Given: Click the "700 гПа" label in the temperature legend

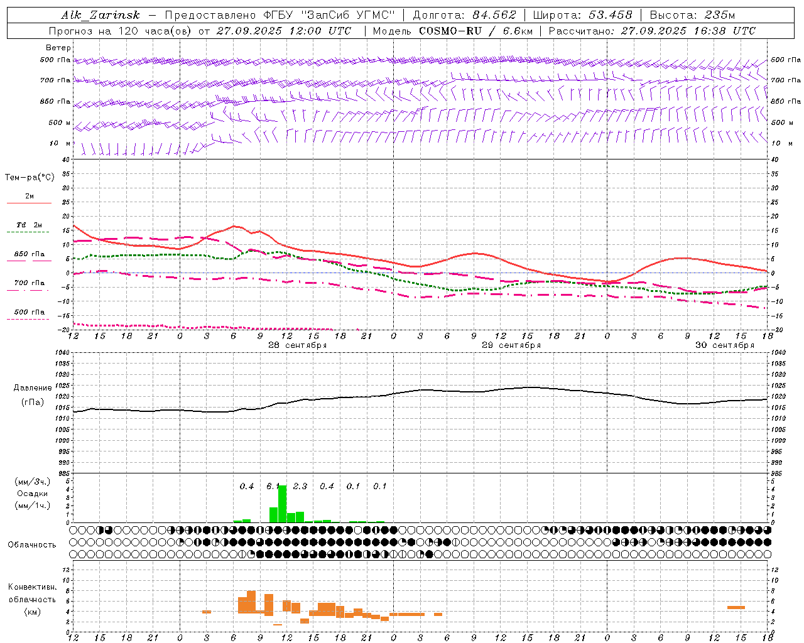Looking at the screenshot, I should click(30, 283).
